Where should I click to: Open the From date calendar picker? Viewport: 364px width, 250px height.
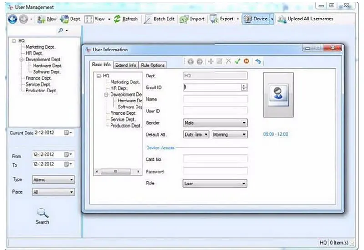click(68, 154)
